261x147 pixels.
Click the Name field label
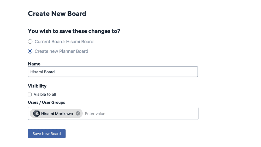(x=34, y=64)
